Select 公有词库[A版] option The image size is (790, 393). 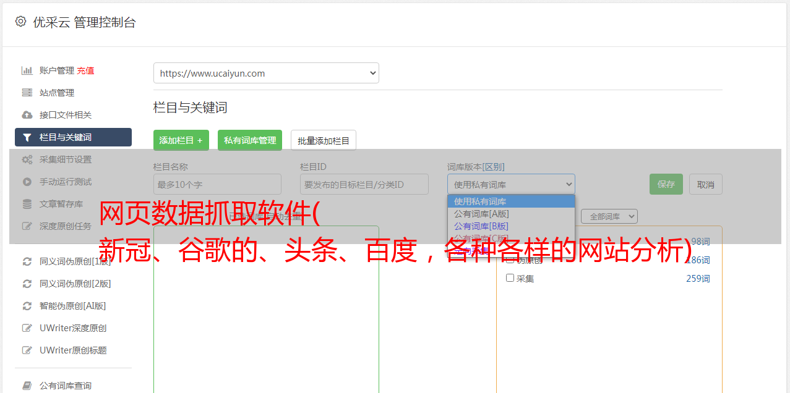511,214
